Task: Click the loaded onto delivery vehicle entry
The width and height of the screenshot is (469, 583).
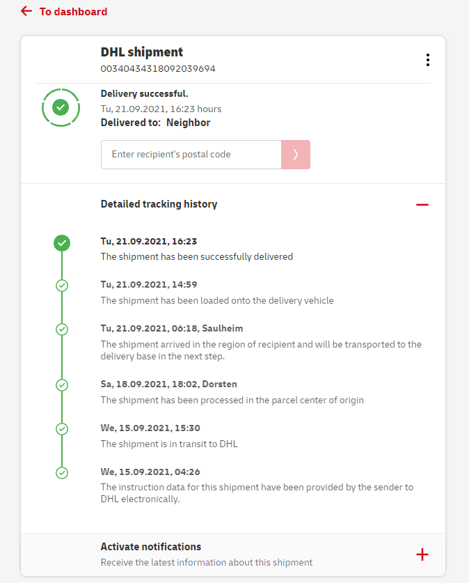Action: click(217, 300)
